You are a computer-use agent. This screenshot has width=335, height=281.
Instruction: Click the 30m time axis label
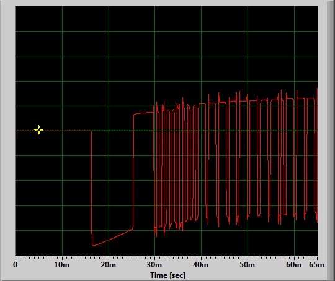tap(154, 265)
